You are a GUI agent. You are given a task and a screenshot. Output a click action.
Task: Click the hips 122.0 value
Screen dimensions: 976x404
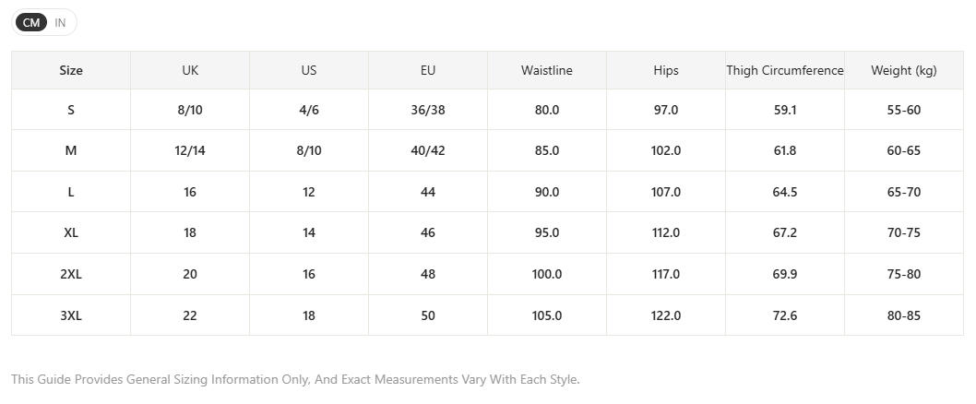point(666,315)
